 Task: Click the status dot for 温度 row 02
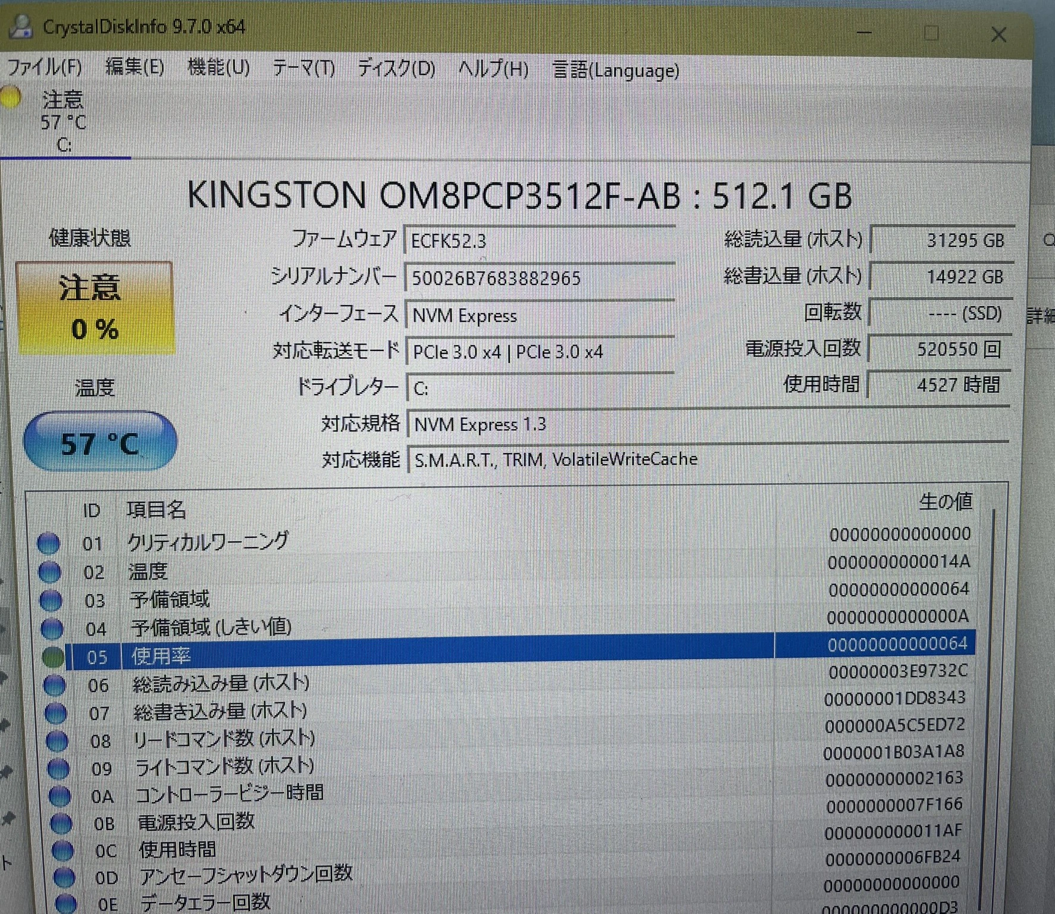click(49, 571)
